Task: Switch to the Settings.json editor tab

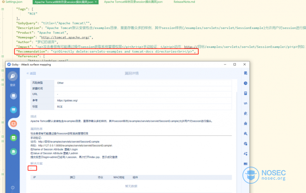Action: [14, 2]
